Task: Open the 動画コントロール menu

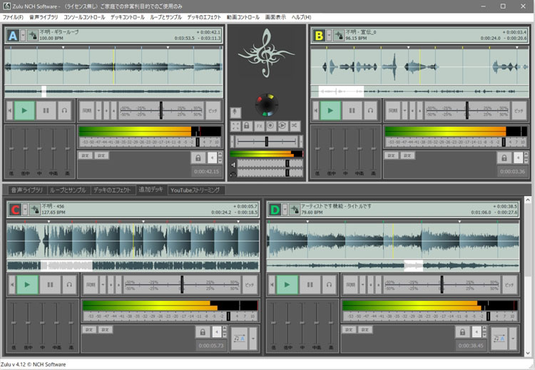Action: tap(243, 17)
